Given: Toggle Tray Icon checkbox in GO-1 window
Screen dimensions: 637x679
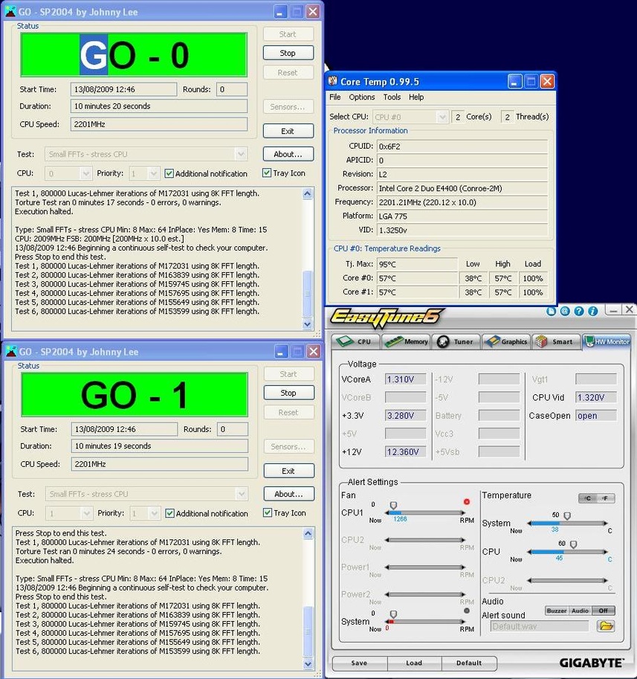Looking at the screenshot, I should pyautogui.click(x=268, y=512).
